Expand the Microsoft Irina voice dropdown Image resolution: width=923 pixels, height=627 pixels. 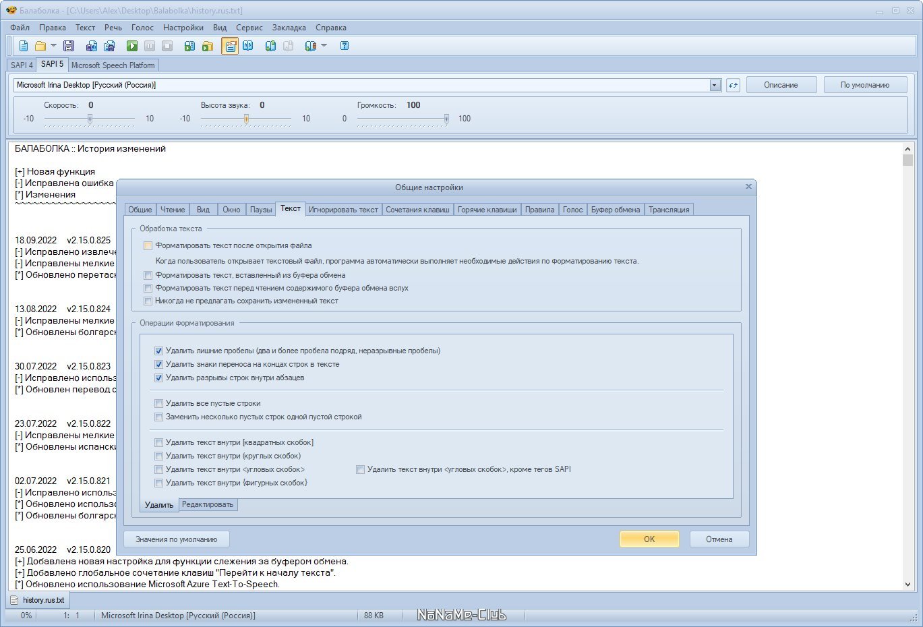pyautogui.click(x=715, y=86)
